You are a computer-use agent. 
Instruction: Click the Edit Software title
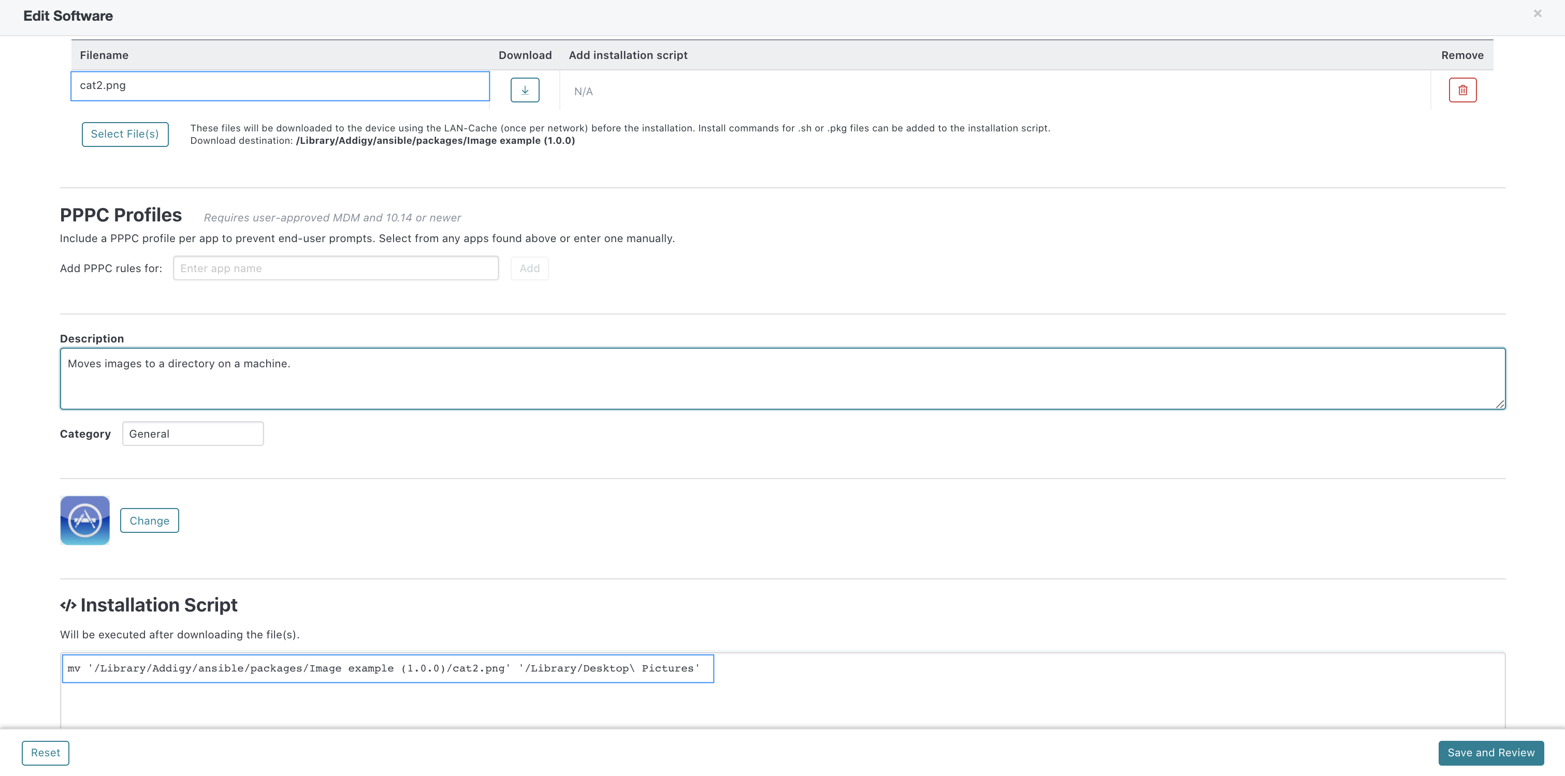pos(68,16)
